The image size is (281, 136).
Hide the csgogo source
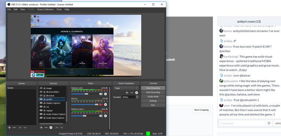[41, 110]
